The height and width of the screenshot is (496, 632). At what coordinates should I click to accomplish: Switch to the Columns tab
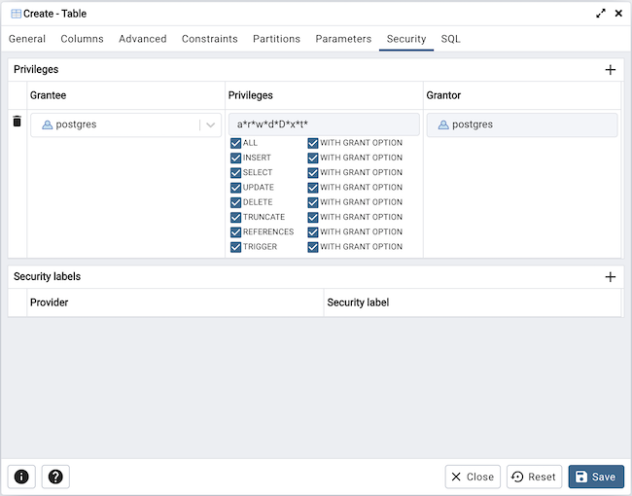tap(82, 39)
